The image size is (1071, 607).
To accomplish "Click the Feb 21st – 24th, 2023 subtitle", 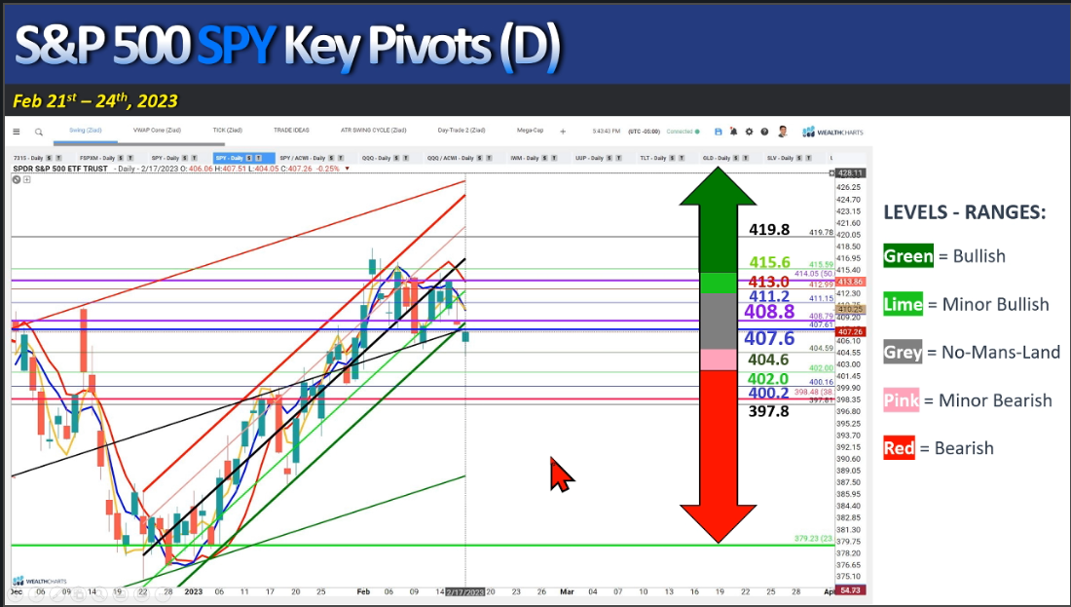I will point(95,100).
